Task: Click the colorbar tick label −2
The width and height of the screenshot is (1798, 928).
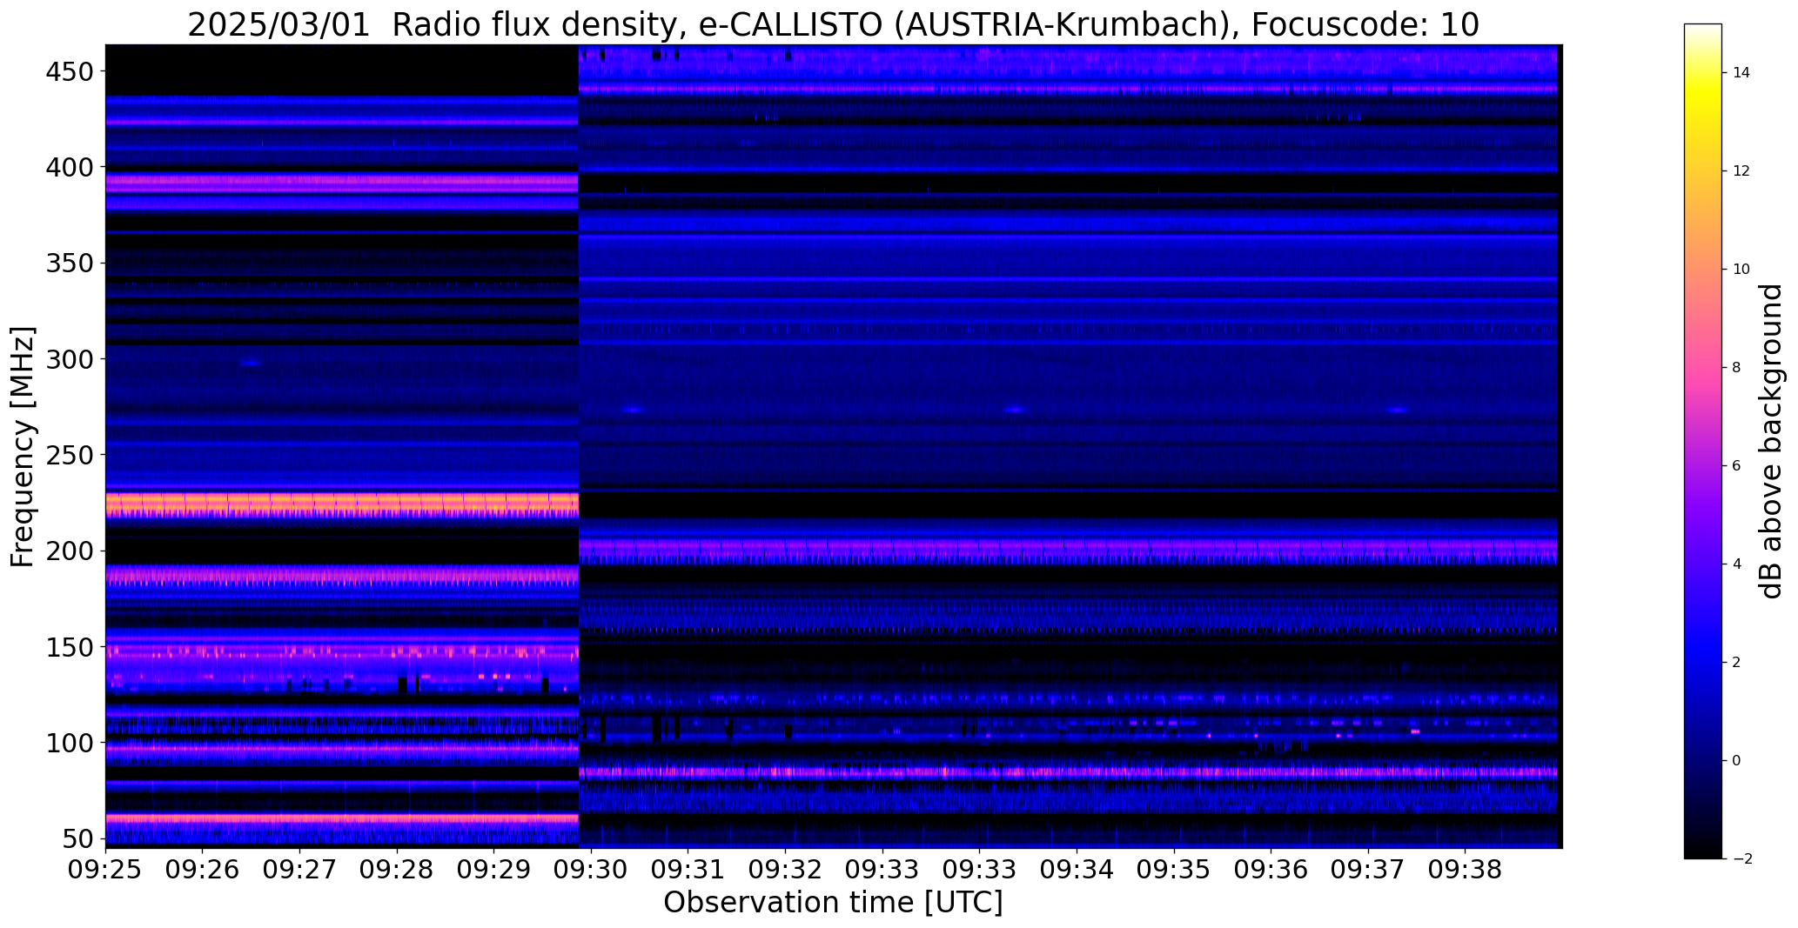Action: tap(1742, 859)
